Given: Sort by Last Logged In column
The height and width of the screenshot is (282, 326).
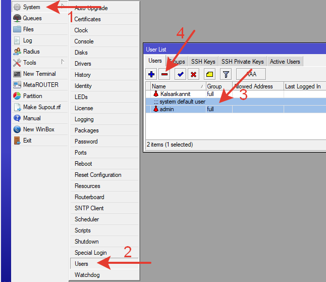Looking at the screenshot, I should click(x=305, y=86).
